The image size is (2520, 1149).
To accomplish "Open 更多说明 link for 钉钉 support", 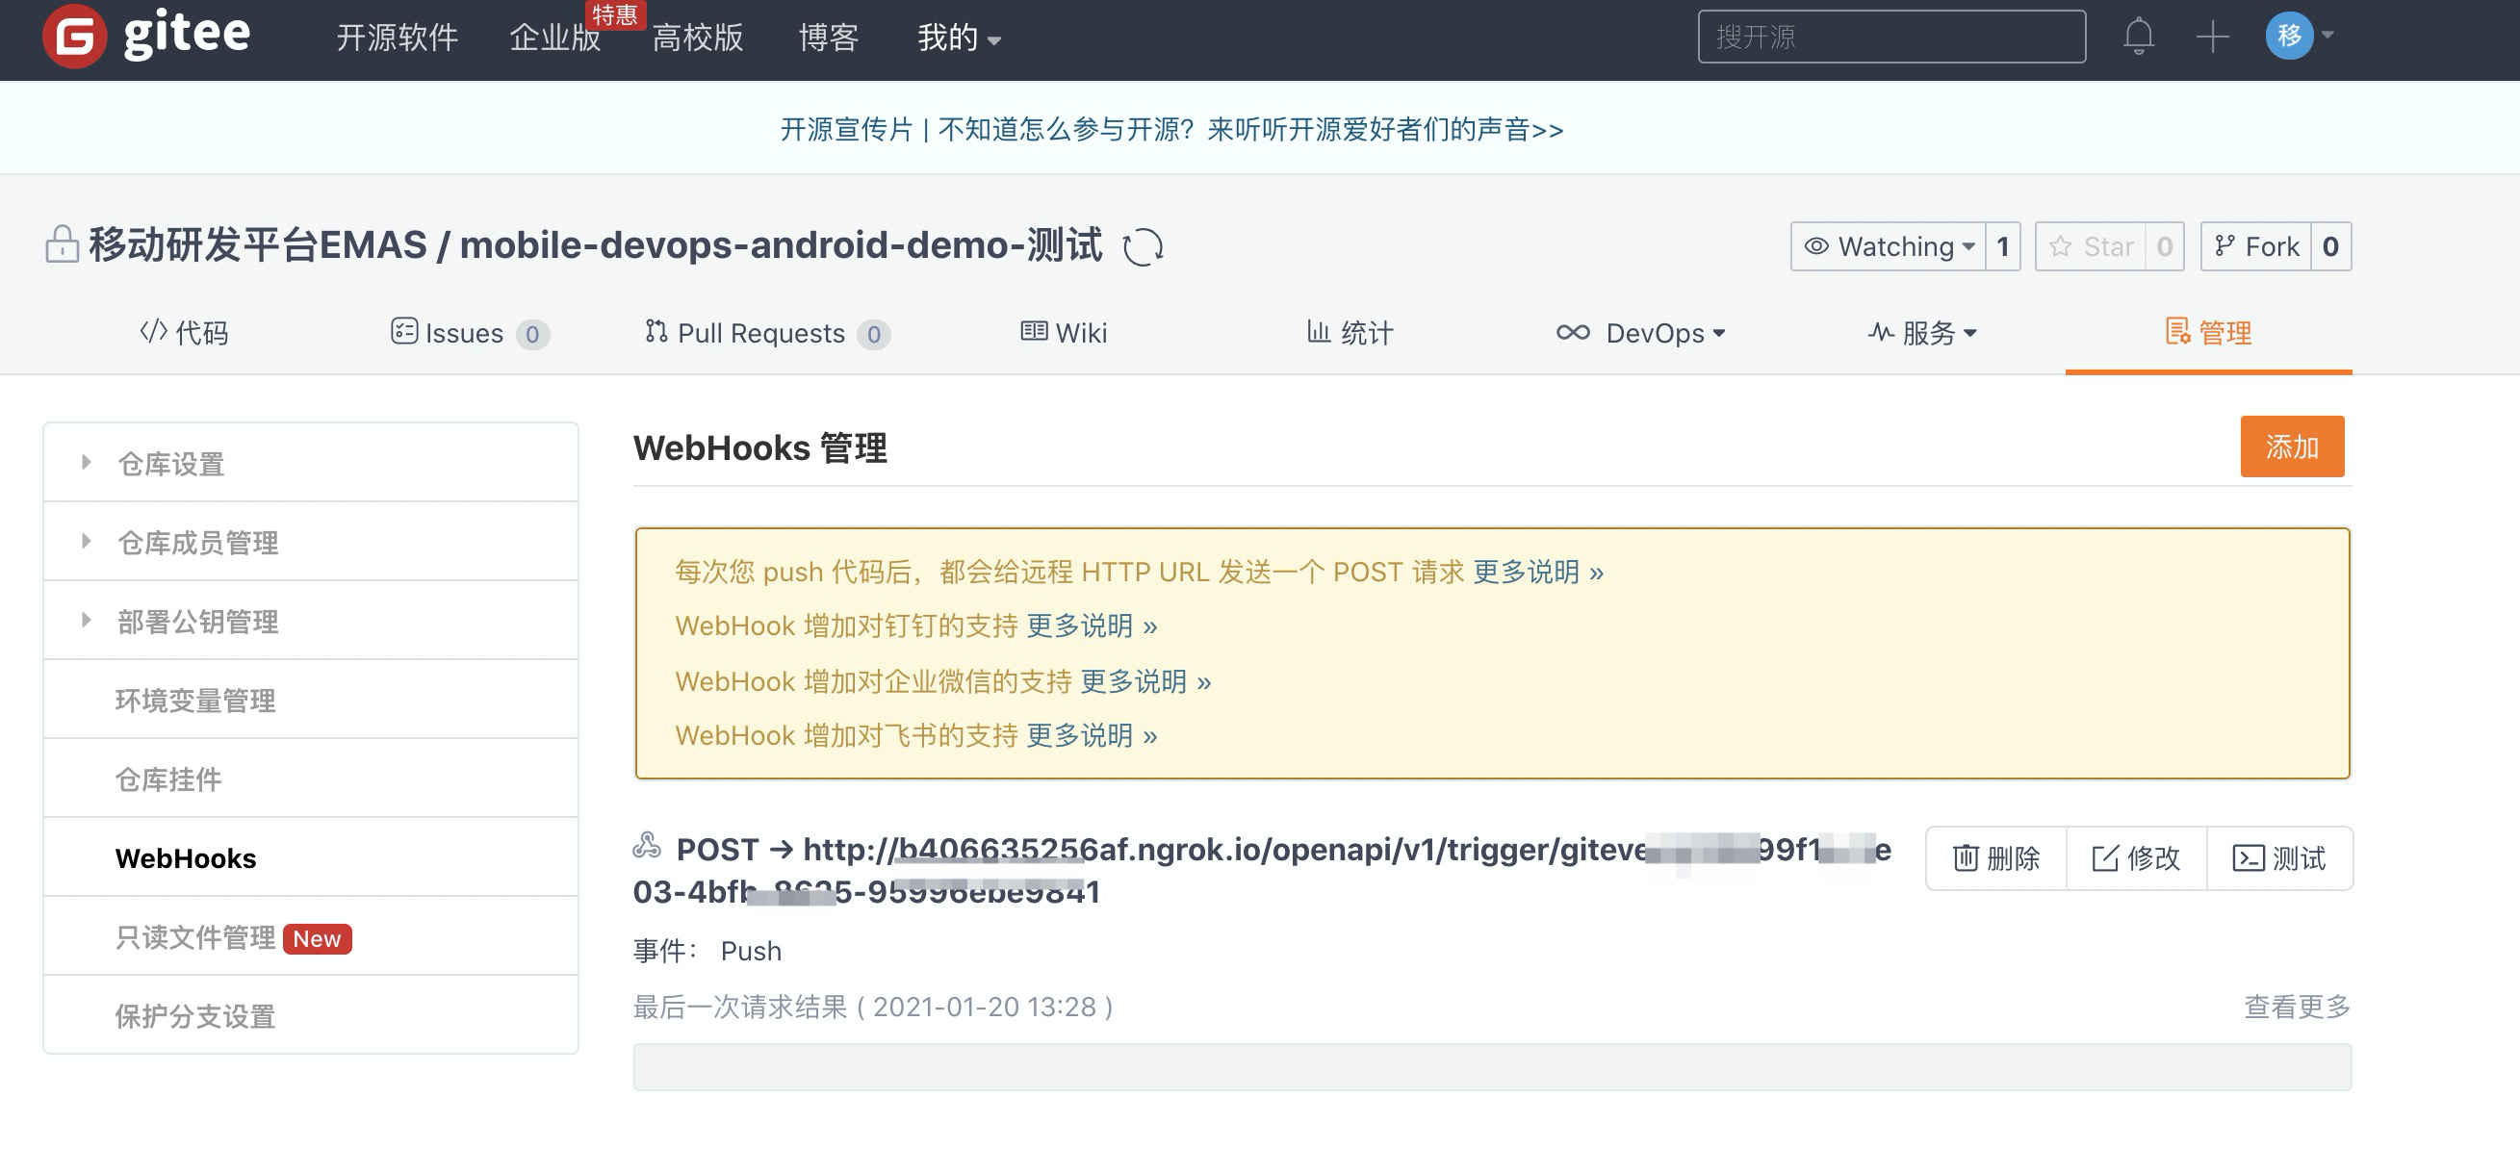I will pyautogui.click(x=1092, y=626).
